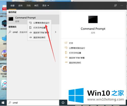Expand the 更多 filter dropdown

tap(46, 6)
